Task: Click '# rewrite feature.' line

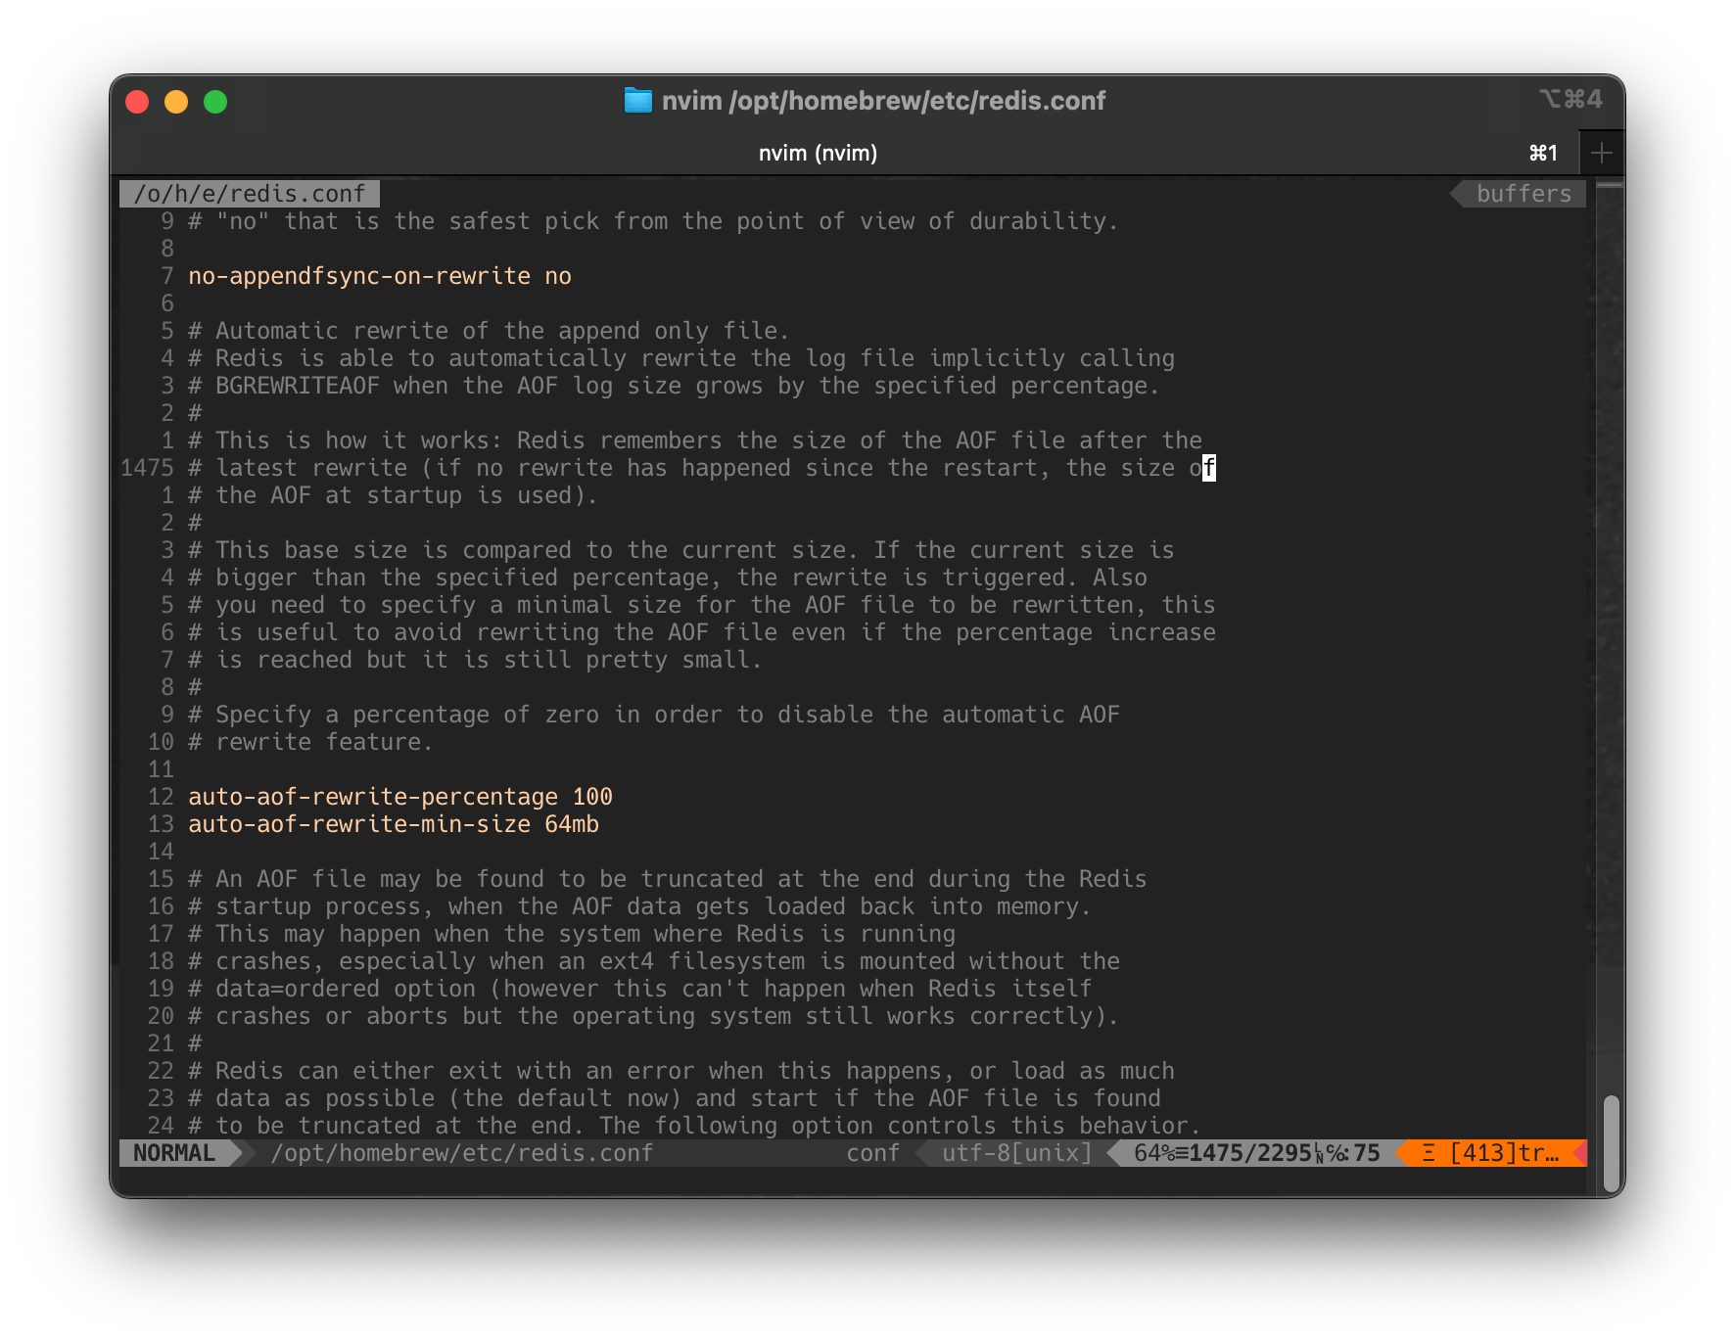Action: (x=310, y=742)
